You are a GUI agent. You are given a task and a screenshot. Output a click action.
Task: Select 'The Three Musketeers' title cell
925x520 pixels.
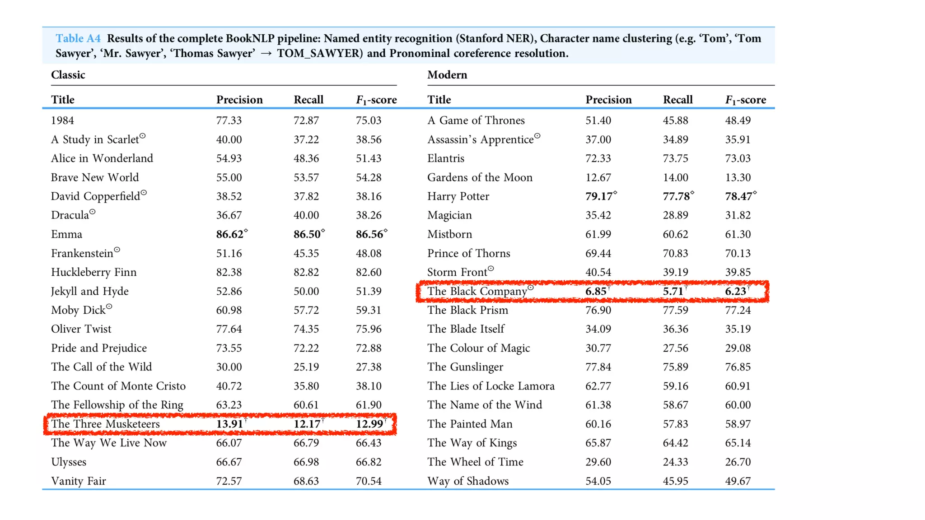click(105, 424)
